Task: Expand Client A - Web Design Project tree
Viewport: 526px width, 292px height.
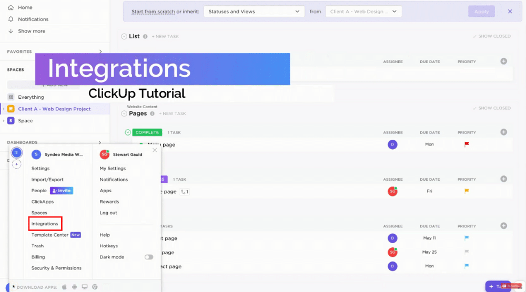Action: tap(4, 109)
